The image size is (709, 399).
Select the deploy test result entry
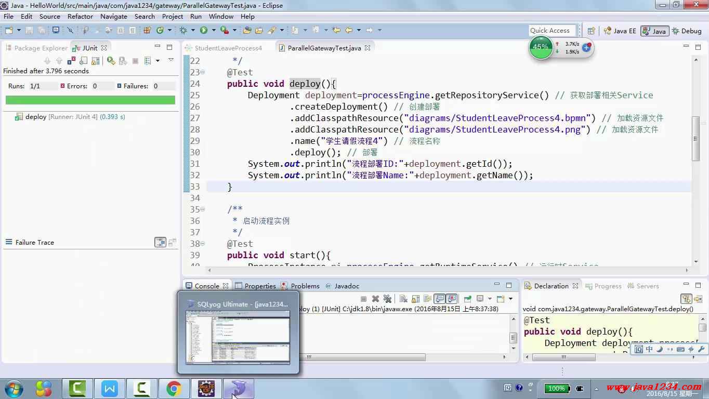[71, 117]
